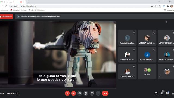Image resolution: width=174 pixels, height=98 pixels.
Task: Raise hand in the meeting
Action: pyautogui.click(x=86, y=93)
